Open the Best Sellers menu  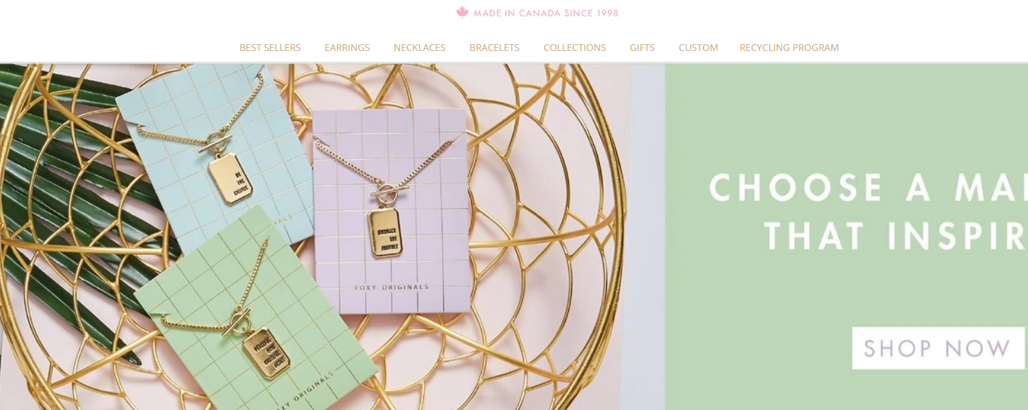(270, 48)
